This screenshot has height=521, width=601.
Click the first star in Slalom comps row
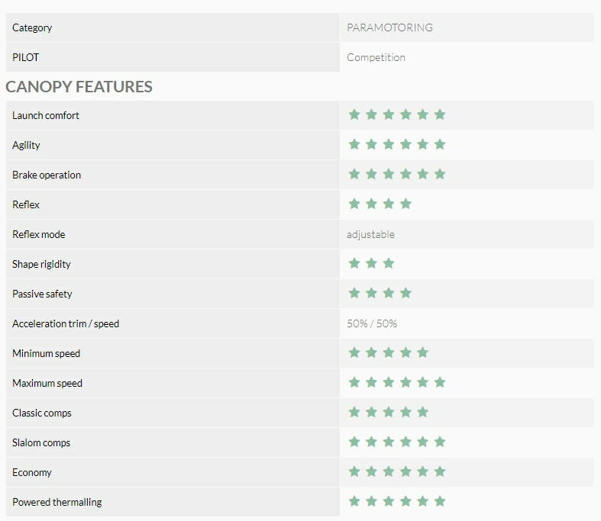[x=354, y=442]
